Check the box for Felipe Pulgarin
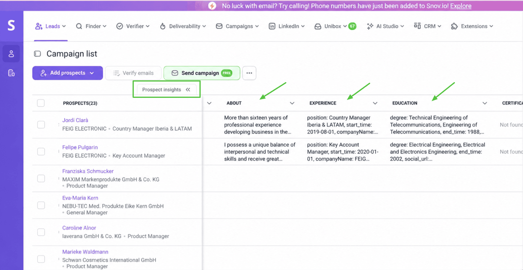The height and width of the screenshot is (270, 523). pos(41,151)
